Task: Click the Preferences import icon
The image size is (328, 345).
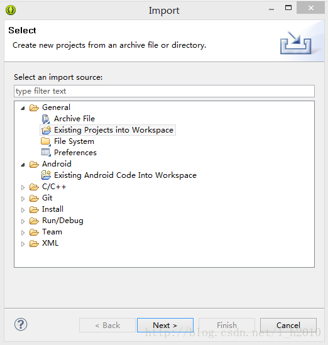Action: 46,153
